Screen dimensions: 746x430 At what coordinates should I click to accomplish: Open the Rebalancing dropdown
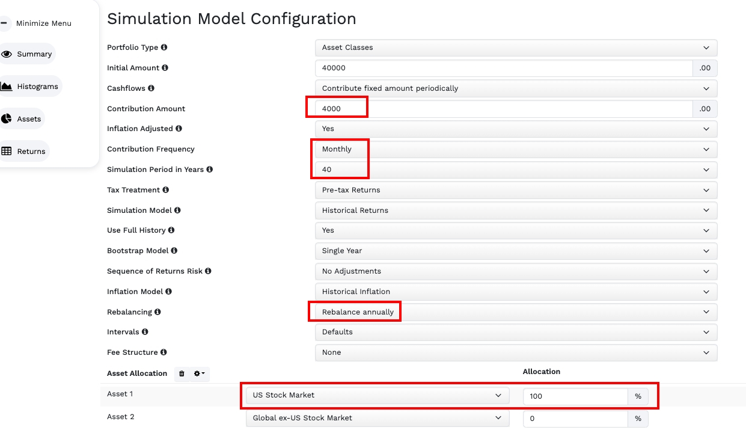pyautogui.click(x=516, y=312)
